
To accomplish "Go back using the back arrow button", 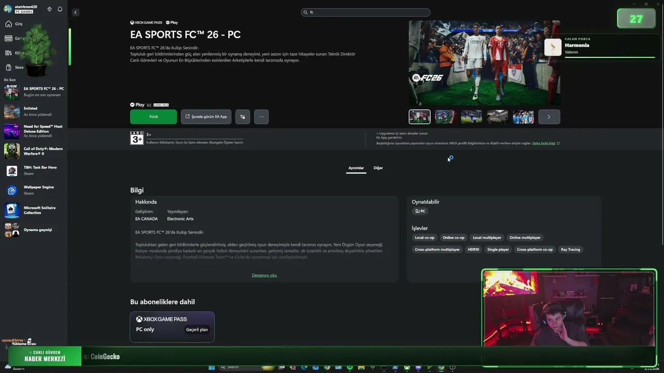I will coord(75,12).
